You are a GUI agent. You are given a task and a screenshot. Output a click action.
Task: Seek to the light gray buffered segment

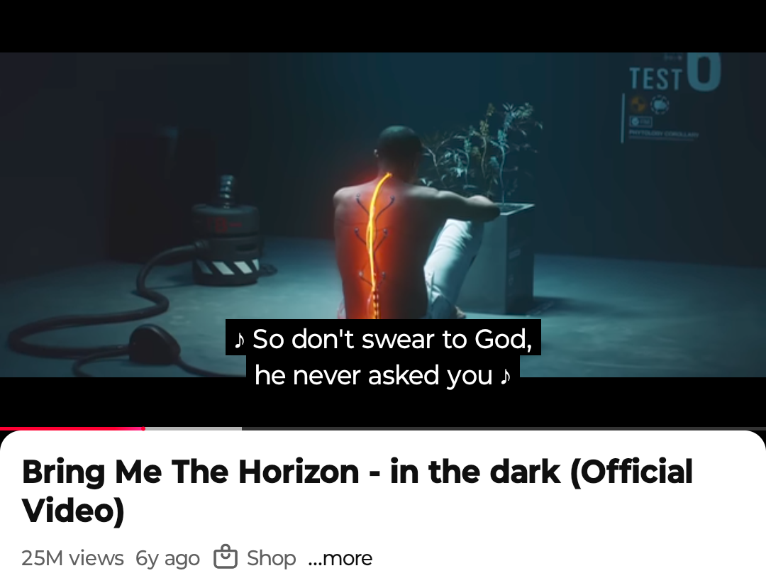coord(194,428)
